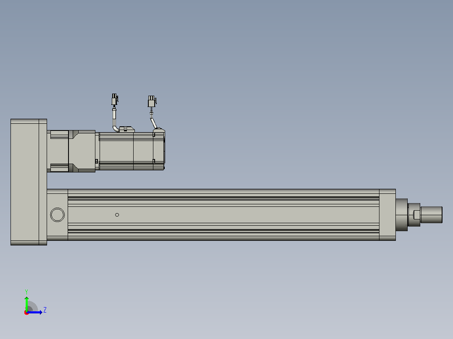Click the green Y axis arrow of the triad

[x=26, y=303]
